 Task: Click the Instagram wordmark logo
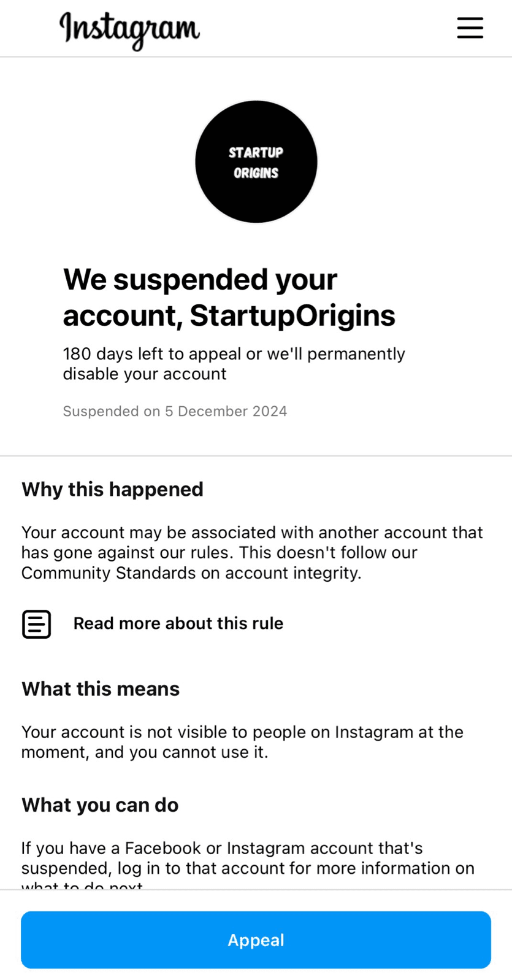tap(129, 29)
